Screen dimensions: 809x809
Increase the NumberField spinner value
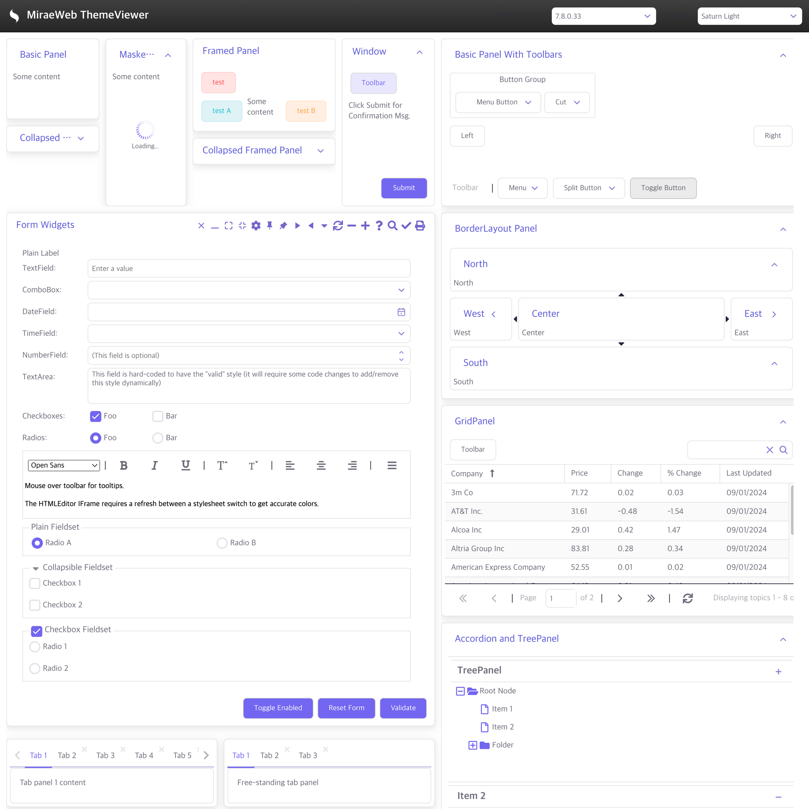click(401, 352)
